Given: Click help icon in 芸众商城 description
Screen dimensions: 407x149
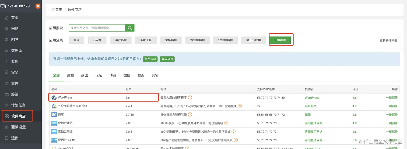Looking at the screenshot, I should click(x=240, y=106).
